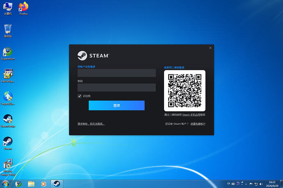Open the Steam 手机应用 mobile app link

coord(190,114)
